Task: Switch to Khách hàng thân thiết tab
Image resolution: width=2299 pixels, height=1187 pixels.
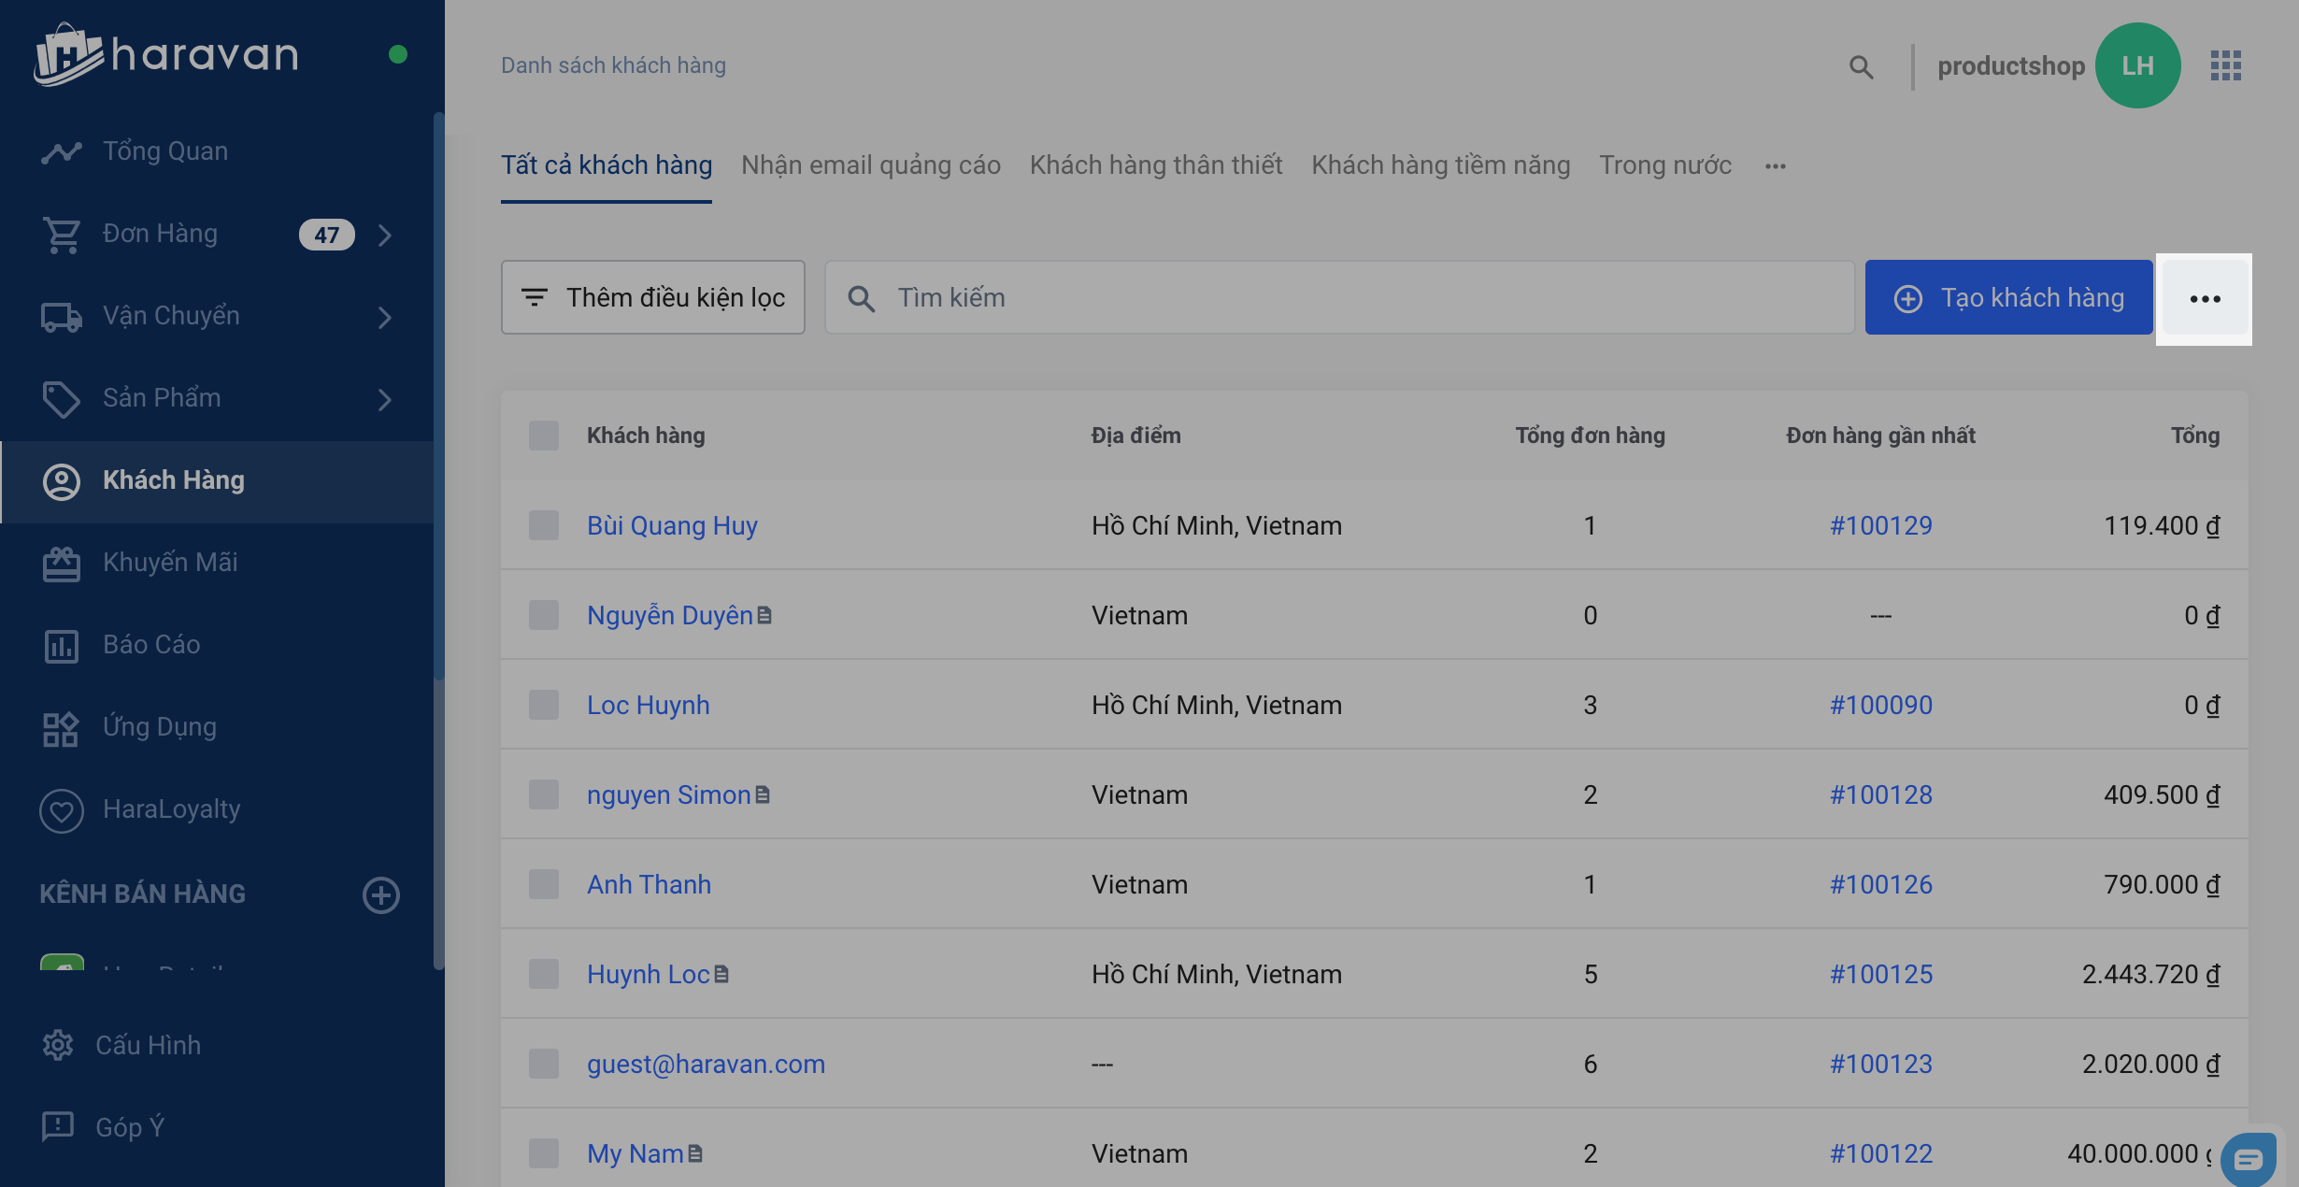Action: coord(1155,165)
